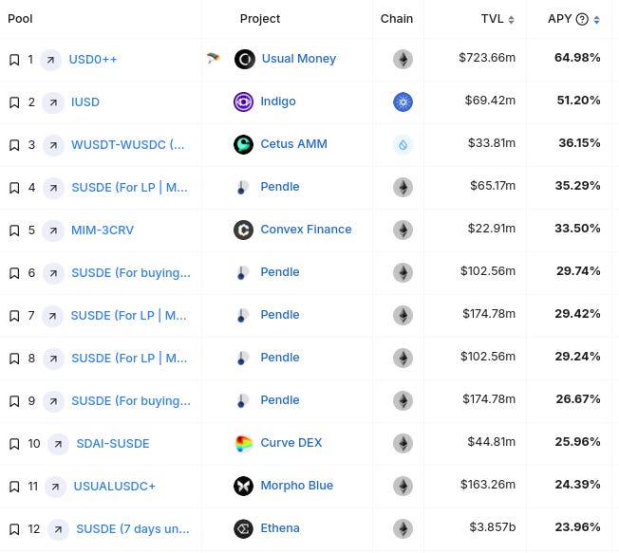Open the Curve DEX project page
Screen dimensions: 619x553
(x=291, y=443)
